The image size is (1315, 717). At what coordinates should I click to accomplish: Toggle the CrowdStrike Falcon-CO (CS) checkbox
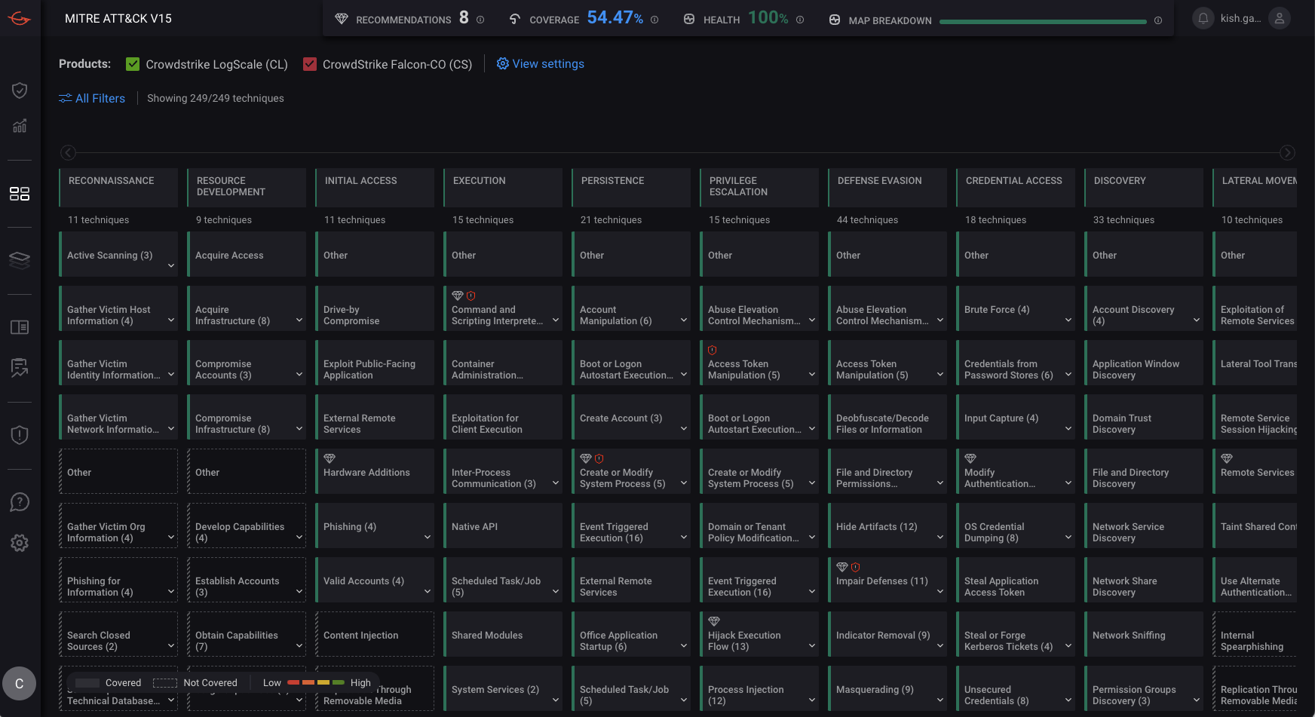[x=310, y=64]
